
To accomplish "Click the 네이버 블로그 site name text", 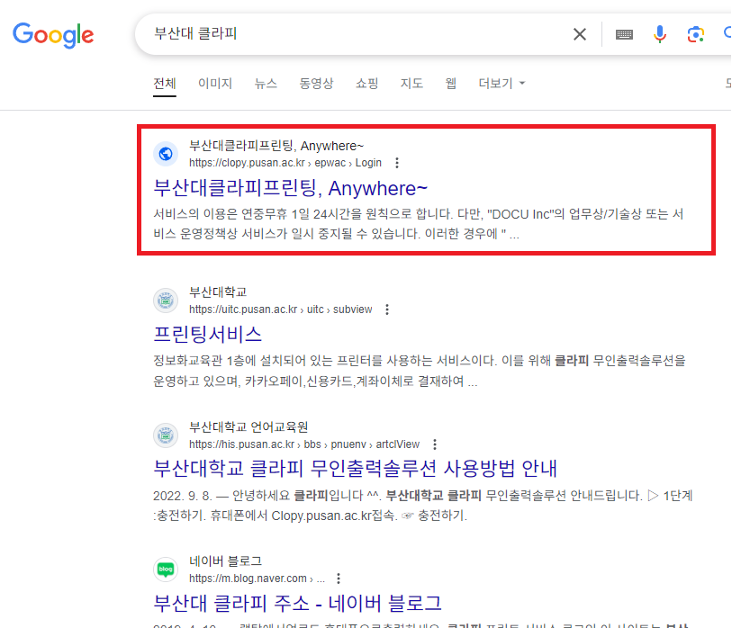I will pos(225,561).
